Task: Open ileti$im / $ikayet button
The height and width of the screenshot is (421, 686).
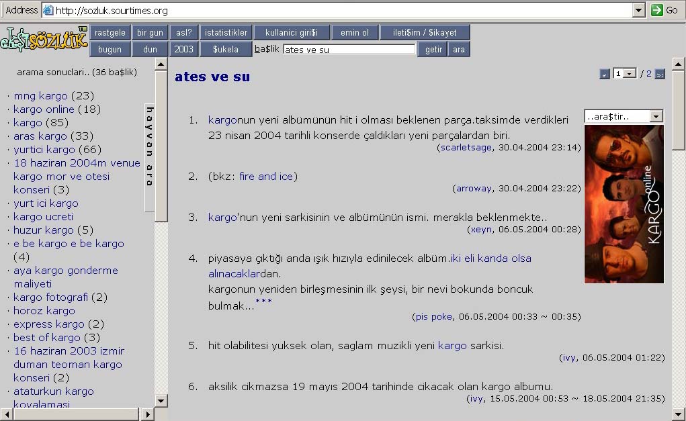Action: (425, 32)
